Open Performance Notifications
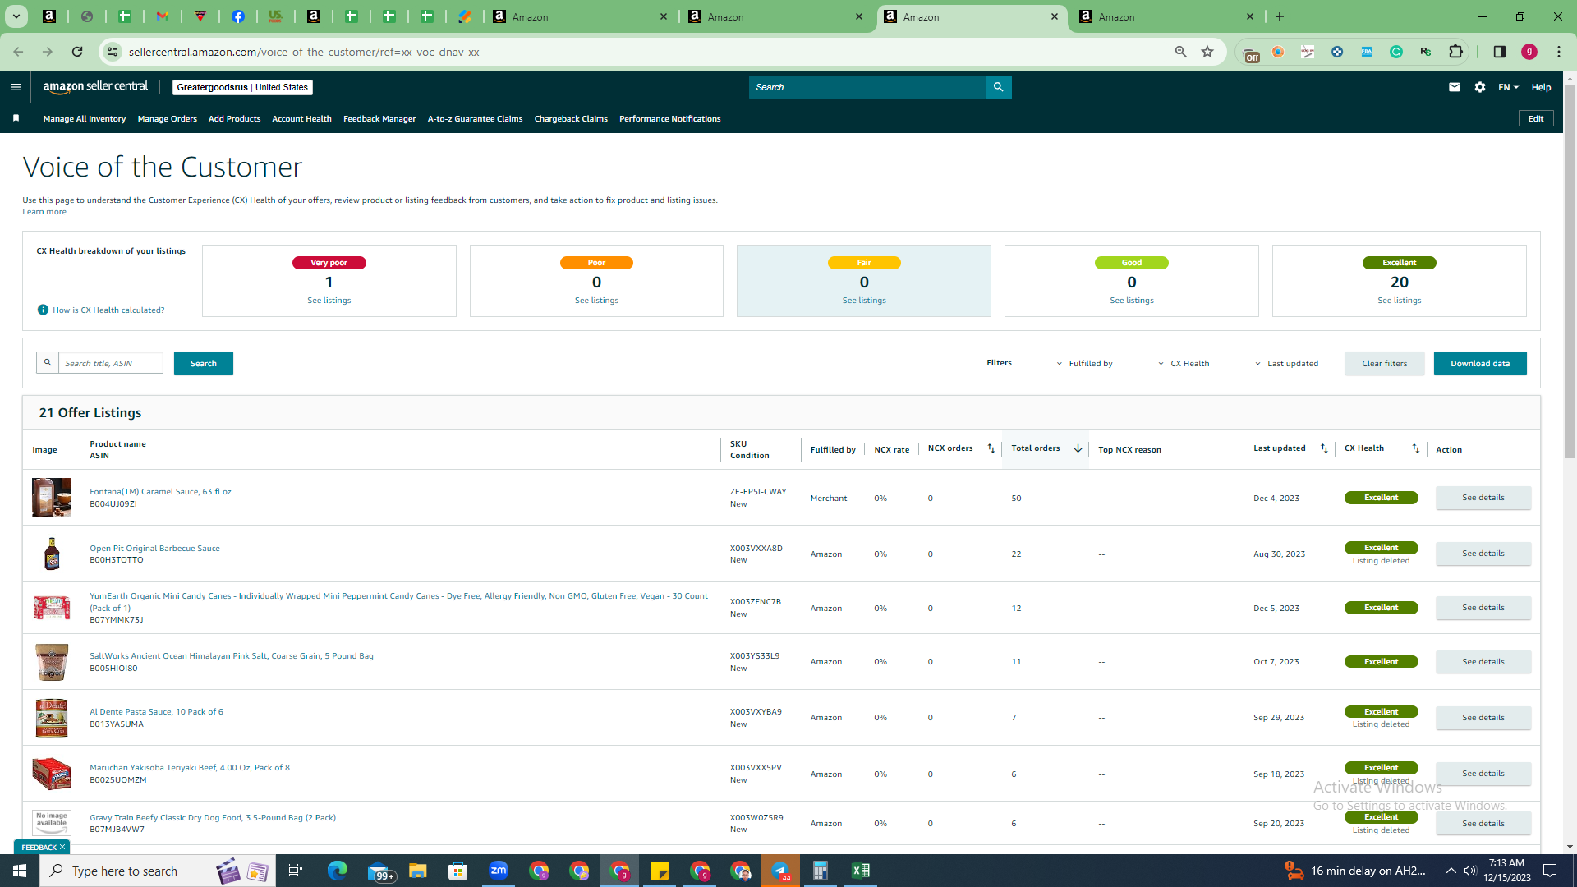This screenshot has height=887, width=1577. click(x=670, y=119)
